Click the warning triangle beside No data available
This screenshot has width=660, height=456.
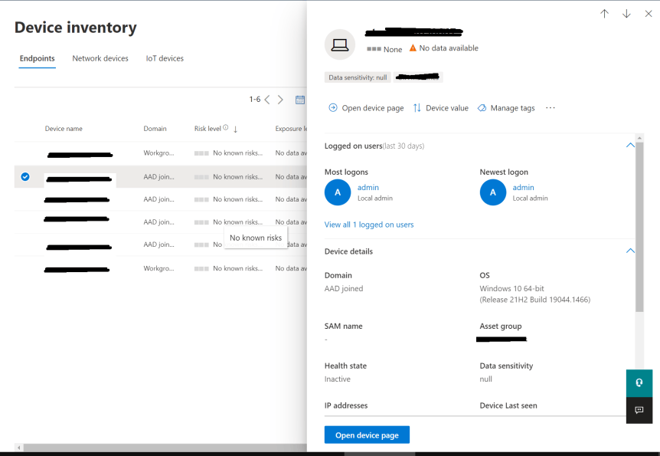tap(413, 48)
